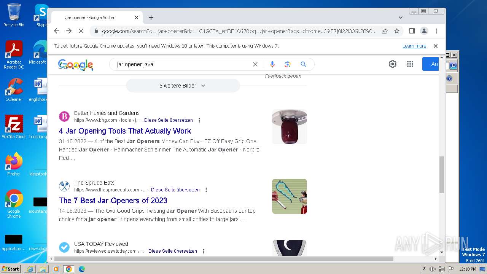Click the USA TODAY Reviewed favicon
487x274 pixels.
click(x=64, y=247)
